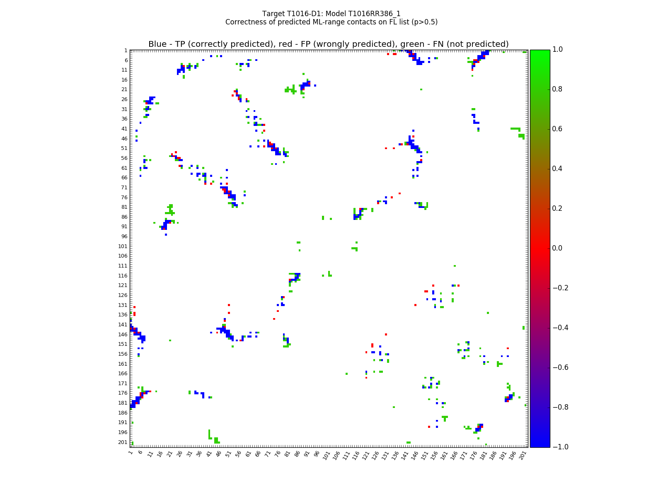Image resolution: width=663 pixels, height=497 pixels.
Task: Click the red middle of the colorbar
Action: tap(540, 248)
